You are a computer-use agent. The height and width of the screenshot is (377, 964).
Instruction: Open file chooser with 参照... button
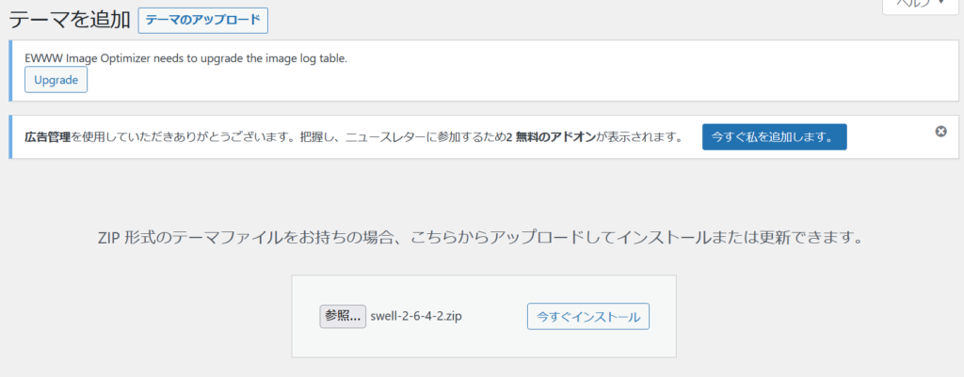pyautogui.click(x=343, y=316)
